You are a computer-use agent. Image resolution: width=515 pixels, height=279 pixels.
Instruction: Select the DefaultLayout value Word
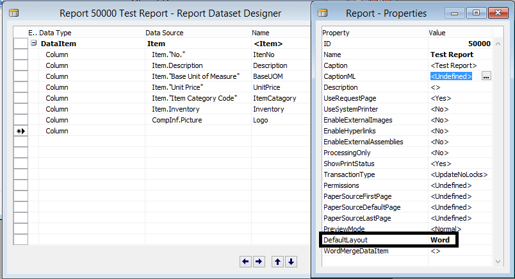[x=442, y=240]
